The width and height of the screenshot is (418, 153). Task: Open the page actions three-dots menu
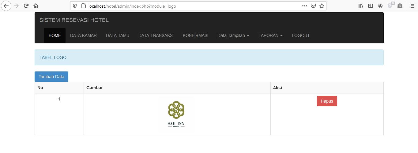(304, 6)
